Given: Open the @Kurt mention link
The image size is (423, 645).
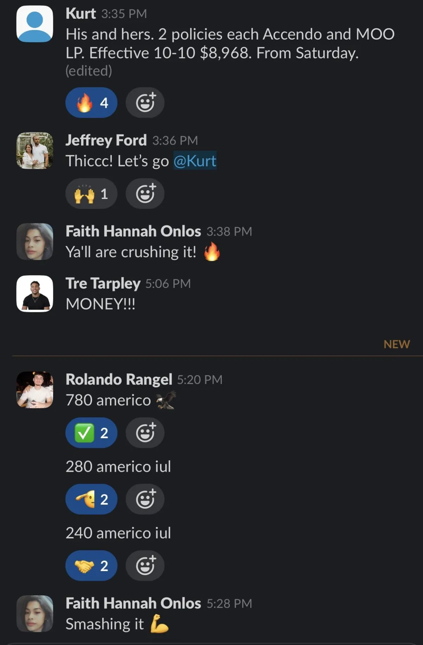Looking at the screenshot, I should [195, 161].
